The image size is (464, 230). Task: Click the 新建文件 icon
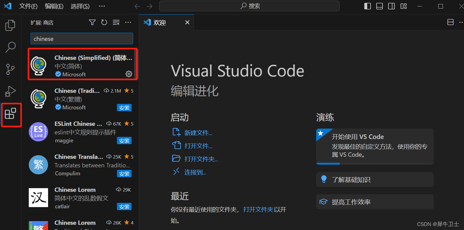tap(176, 132)
